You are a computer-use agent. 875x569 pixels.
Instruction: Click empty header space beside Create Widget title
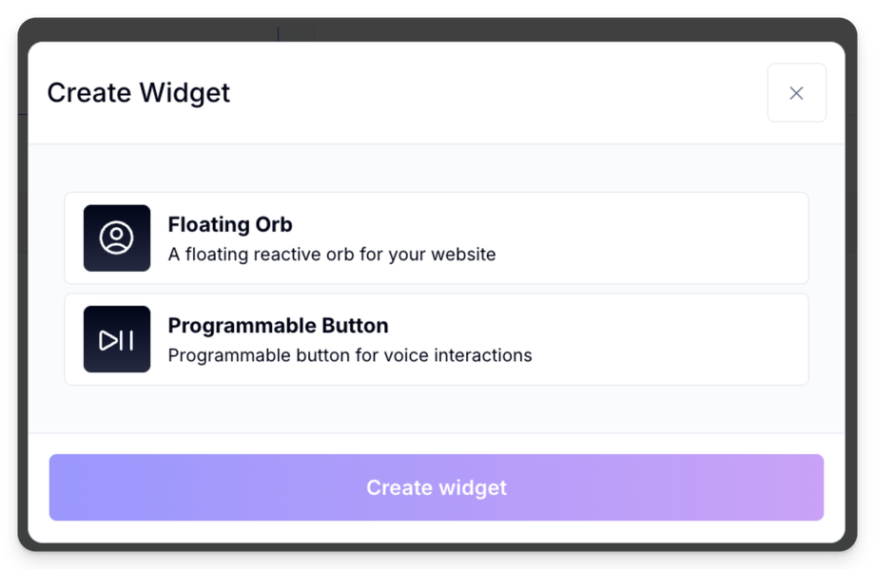(495, 93)
